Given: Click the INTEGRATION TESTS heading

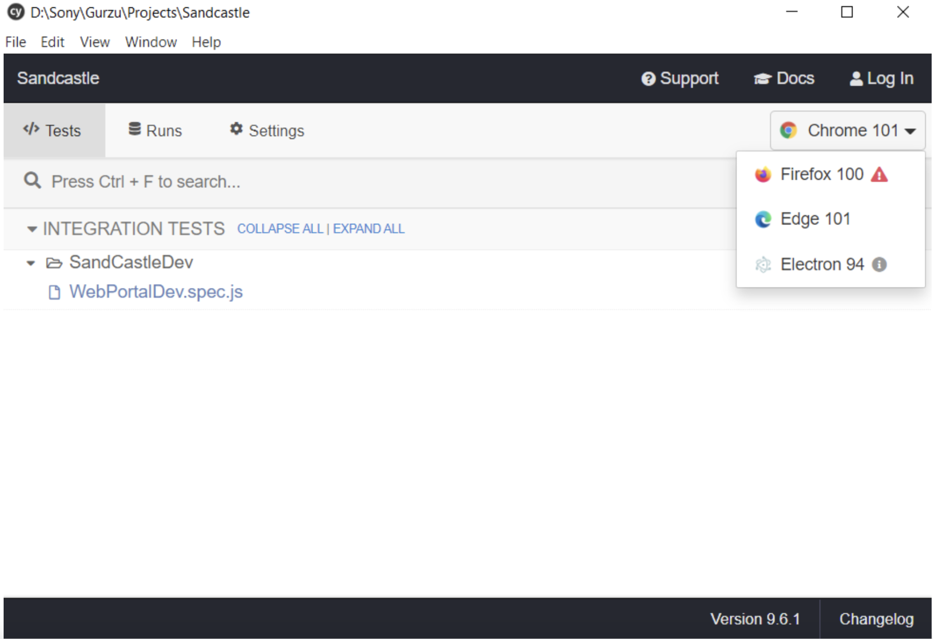Looking at the screenshot, I should [x=134, y=229].
